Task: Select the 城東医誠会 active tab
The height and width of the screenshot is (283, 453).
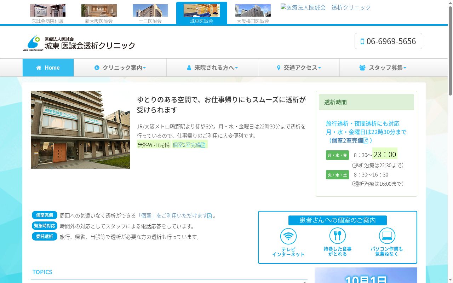Action: (202, 13)
